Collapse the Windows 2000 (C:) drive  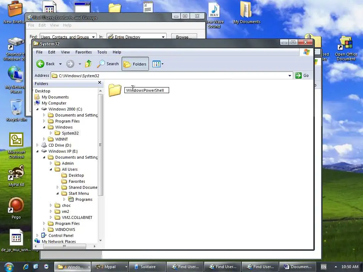[38, 109]
